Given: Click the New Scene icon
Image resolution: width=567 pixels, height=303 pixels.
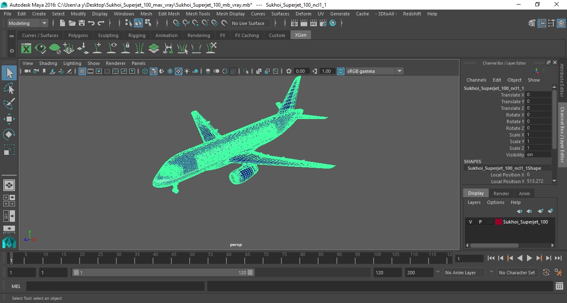Looking at the screenshot, I should [x=63, y=23].
